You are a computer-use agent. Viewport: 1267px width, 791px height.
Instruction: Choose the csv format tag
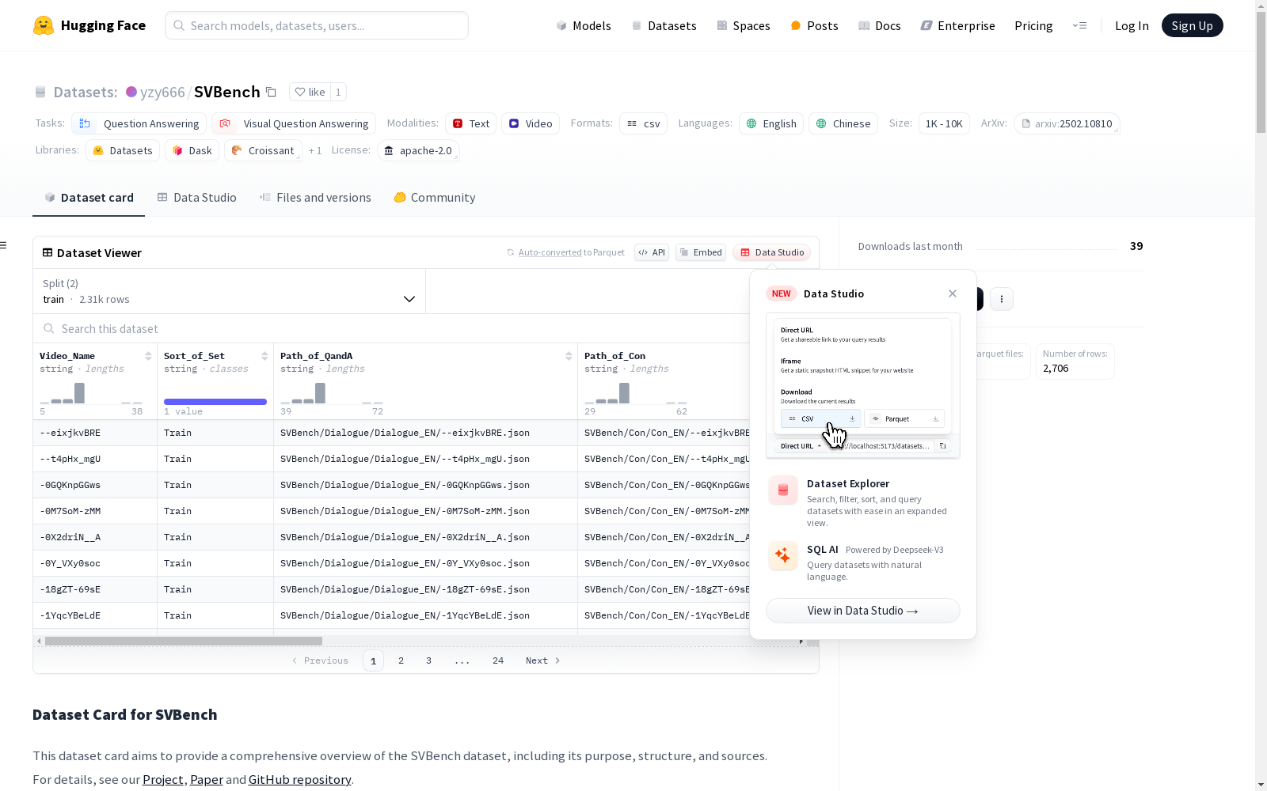[644, 123]
